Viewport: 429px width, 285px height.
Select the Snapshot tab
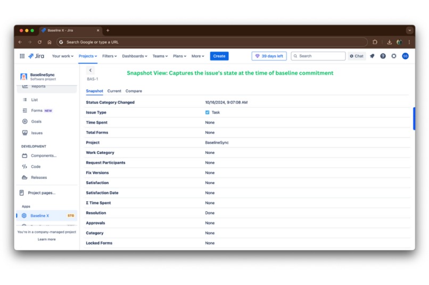[x=94, y=91]
